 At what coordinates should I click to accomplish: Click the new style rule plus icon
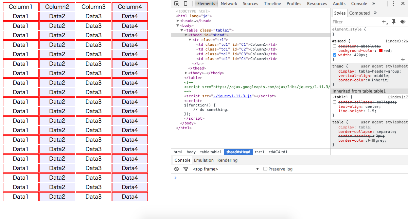coord(385,22)
